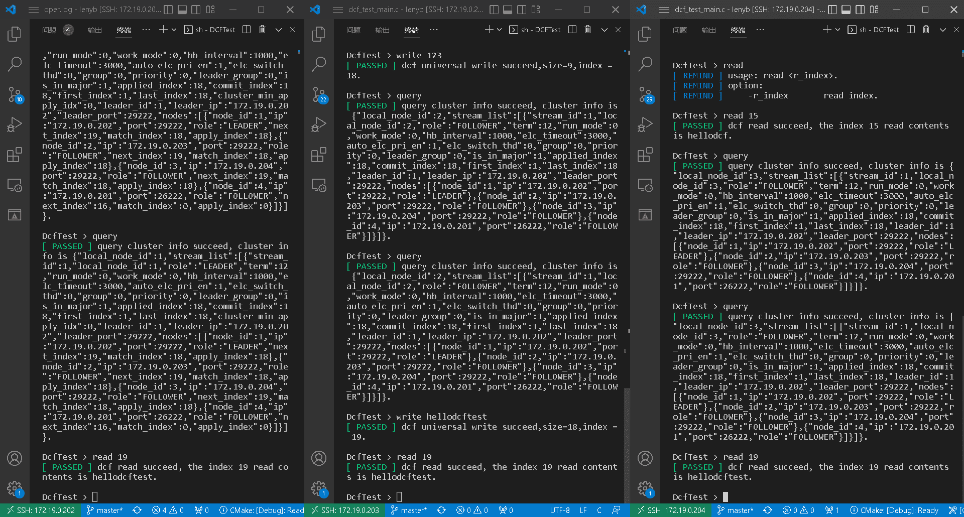Select 终端 tab in middle window
Screen dimensions: 964x517
[412, 30]
